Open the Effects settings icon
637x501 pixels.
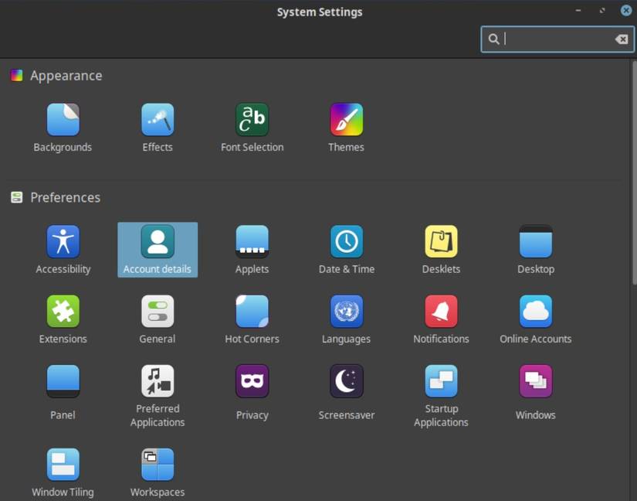coord(158,120)
